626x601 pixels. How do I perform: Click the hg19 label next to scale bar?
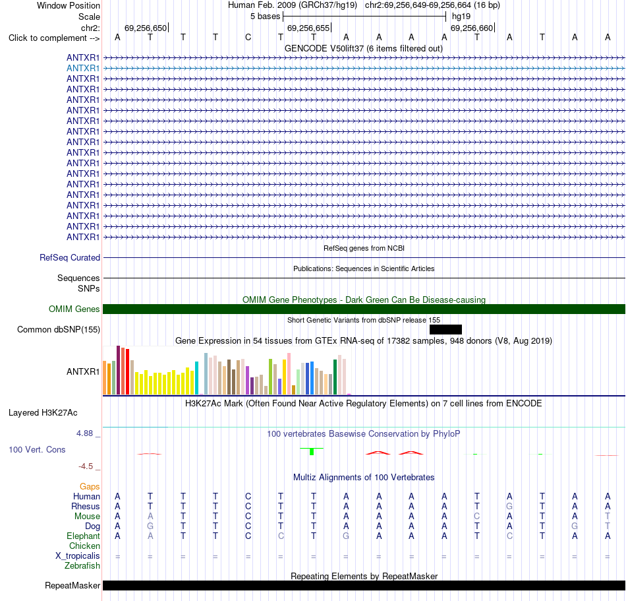point(461,16)
